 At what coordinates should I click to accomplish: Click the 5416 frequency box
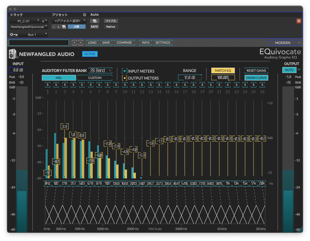[x=185, y=183]
